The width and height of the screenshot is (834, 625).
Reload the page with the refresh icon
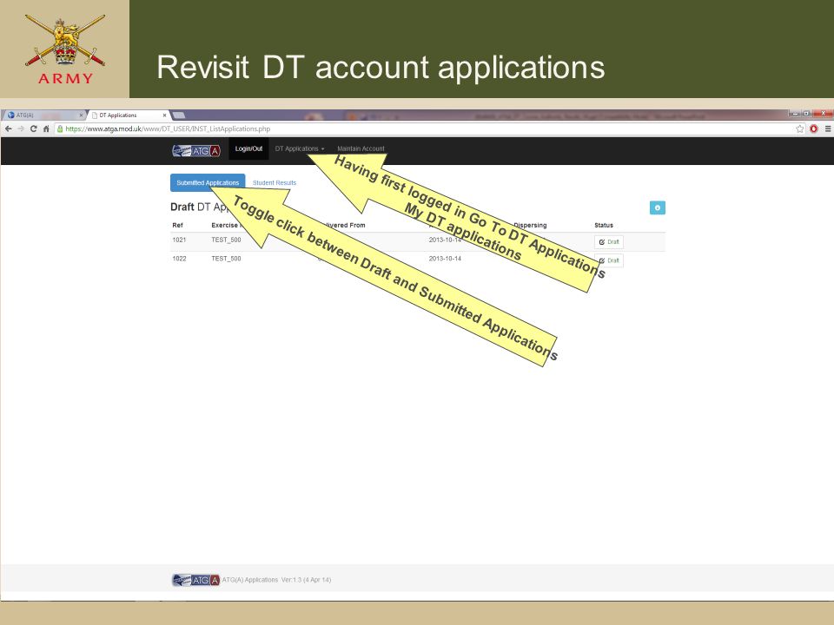(x=34, y=128)
